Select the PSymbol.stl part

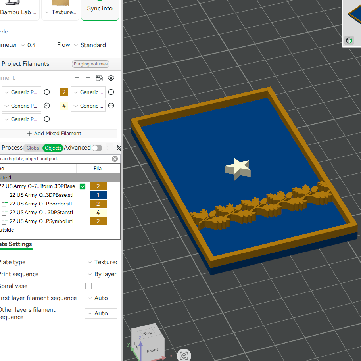click(41, 221)
